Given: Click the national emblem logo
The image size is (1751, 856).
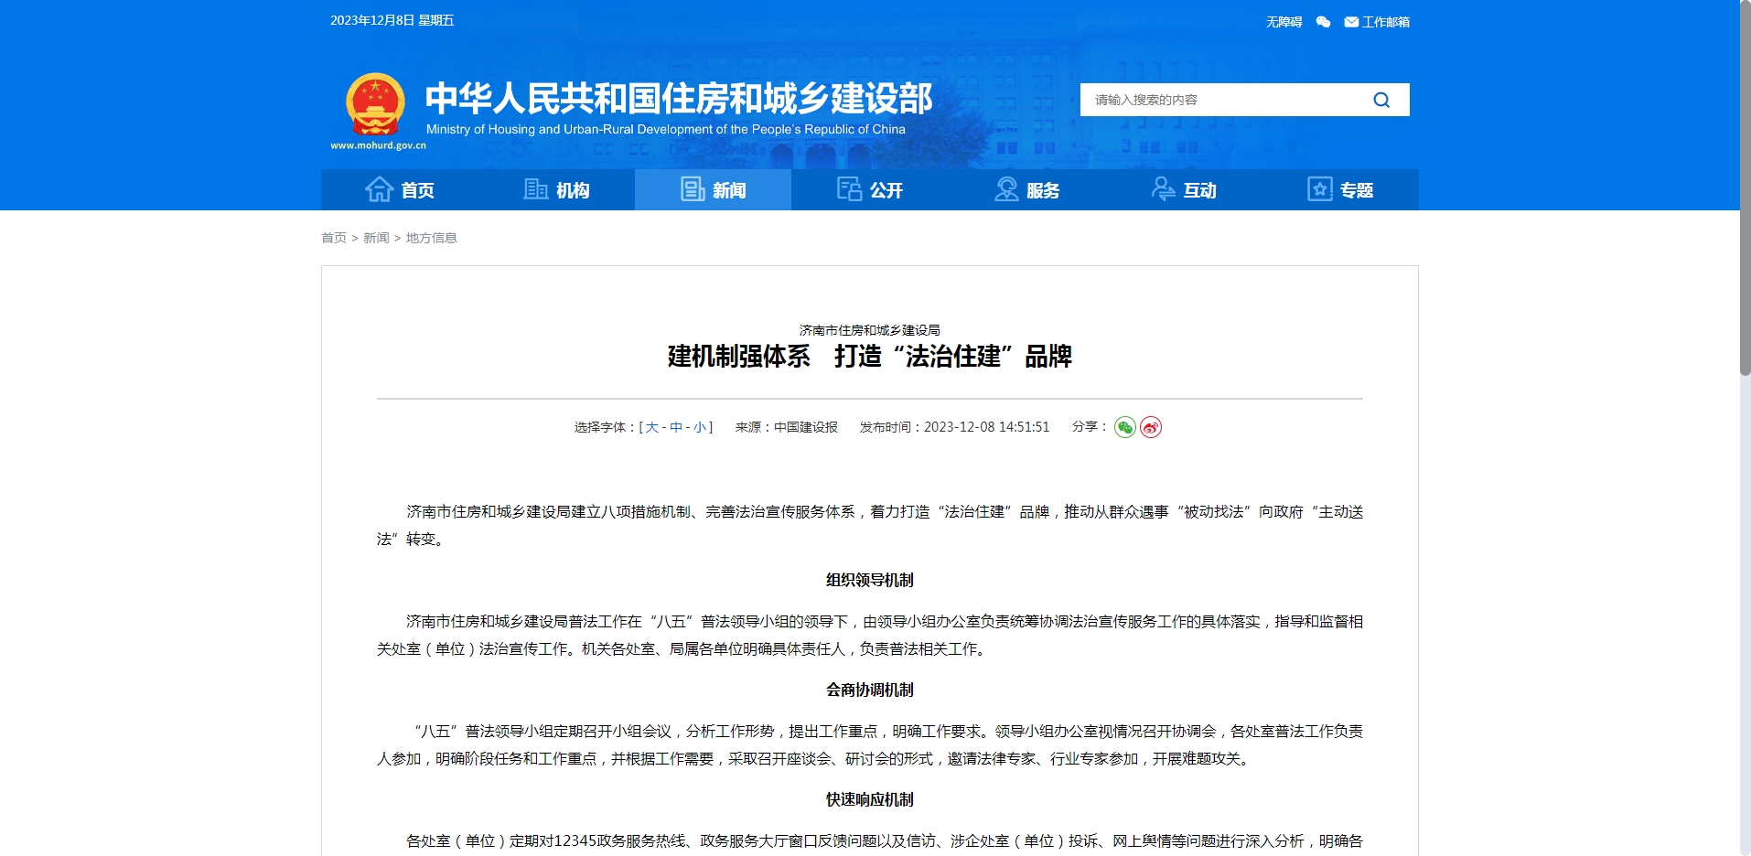Looking at the screenshot, I should coord(375,104).
